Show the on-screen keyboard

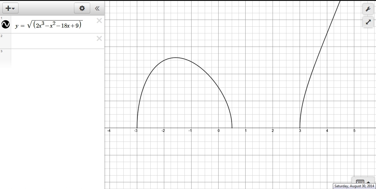click(364, 181)
